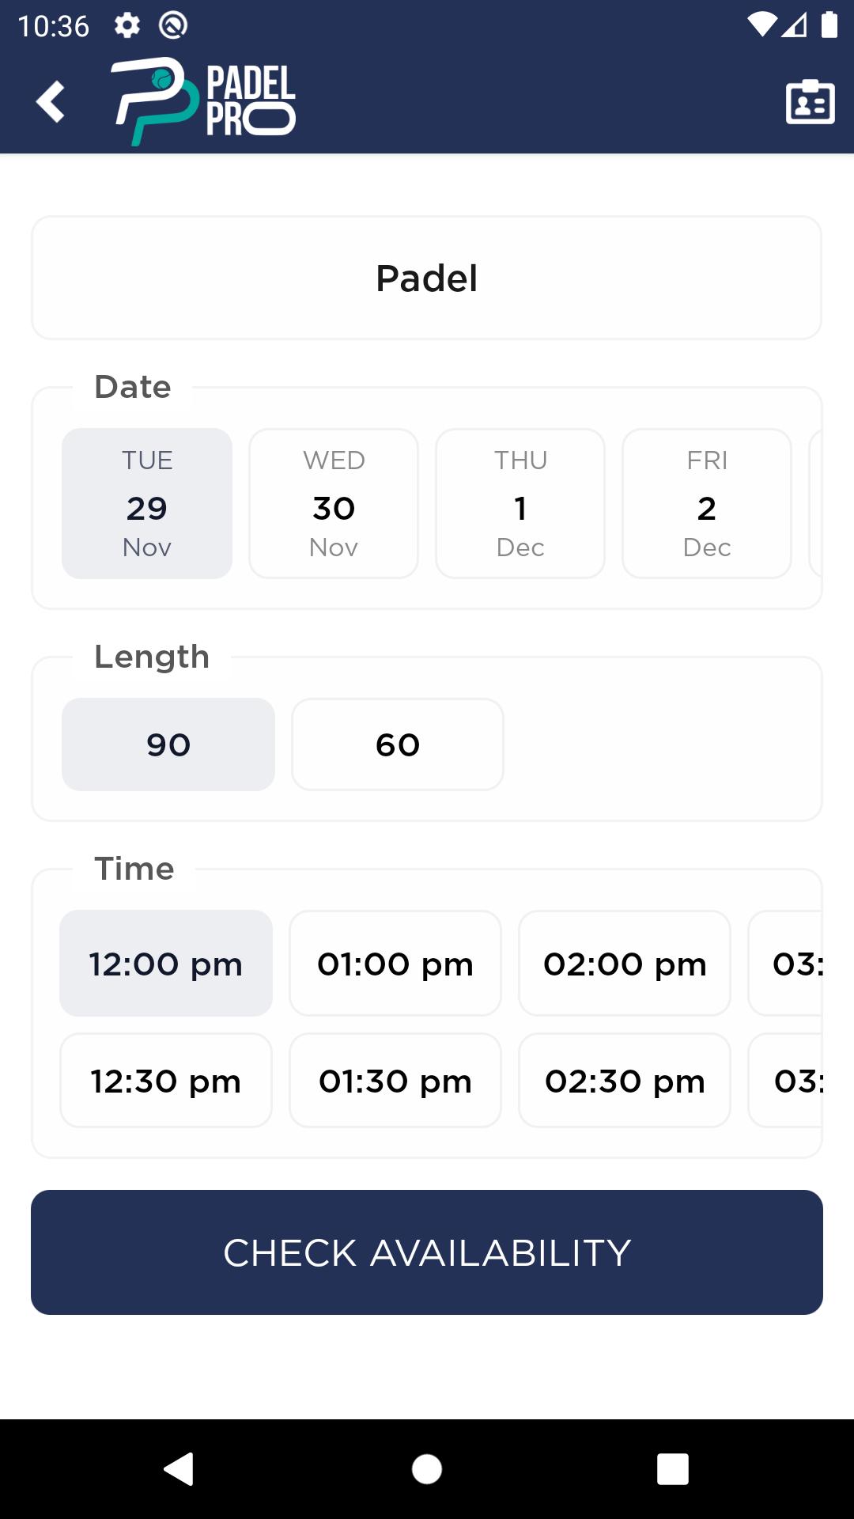
Task: Open the member card icon
Action: 810,101
